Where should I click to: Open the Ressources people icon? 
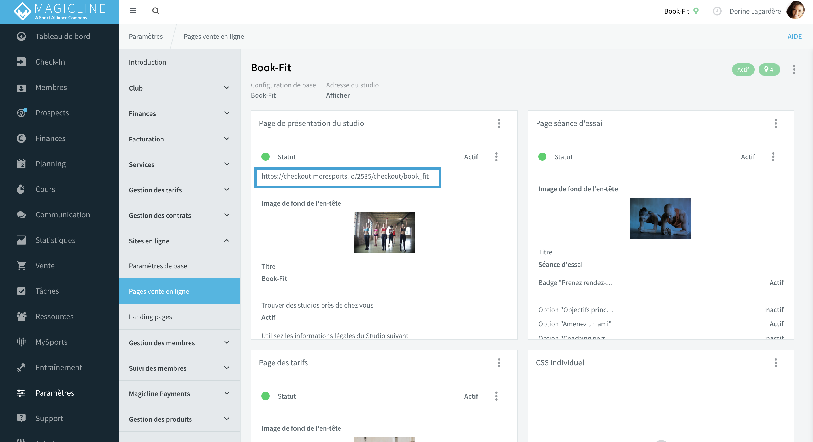21,317
